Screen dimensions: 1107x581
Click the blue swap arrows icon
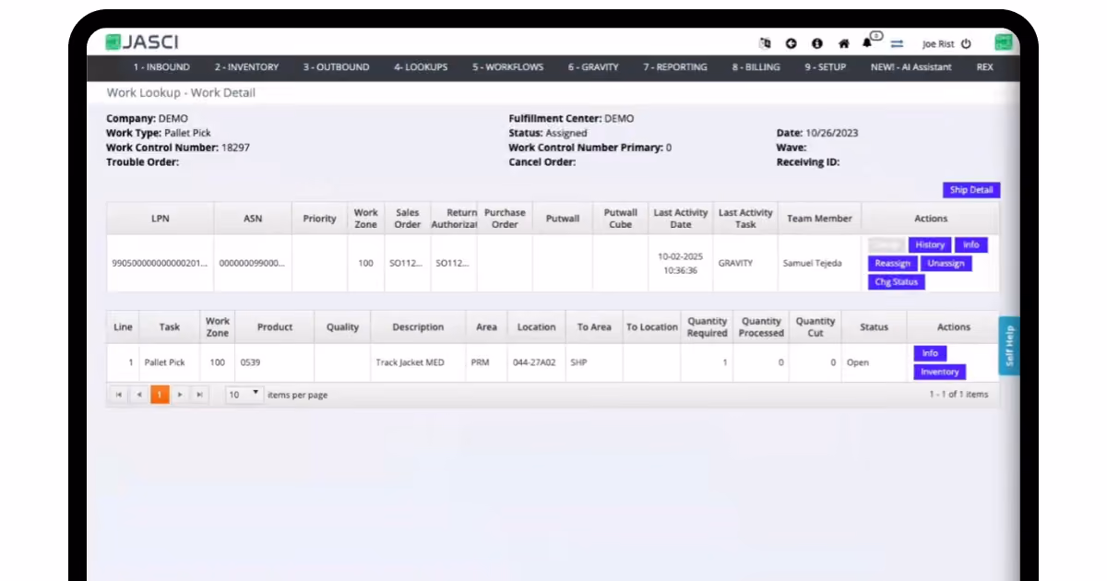click(897, 43)
